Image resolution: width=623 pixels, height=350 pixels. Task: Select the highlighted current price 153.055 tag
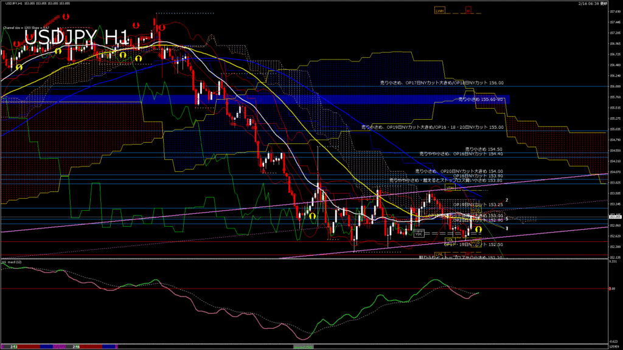[615, 216]
